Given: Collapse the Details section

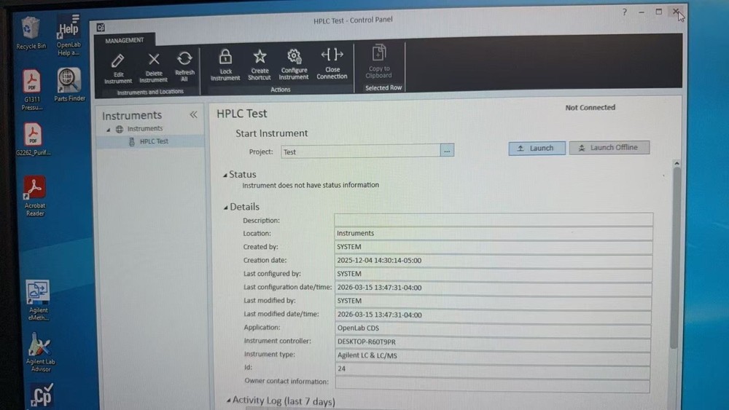Looking at the screenshot, I should [x=225, y=208].
